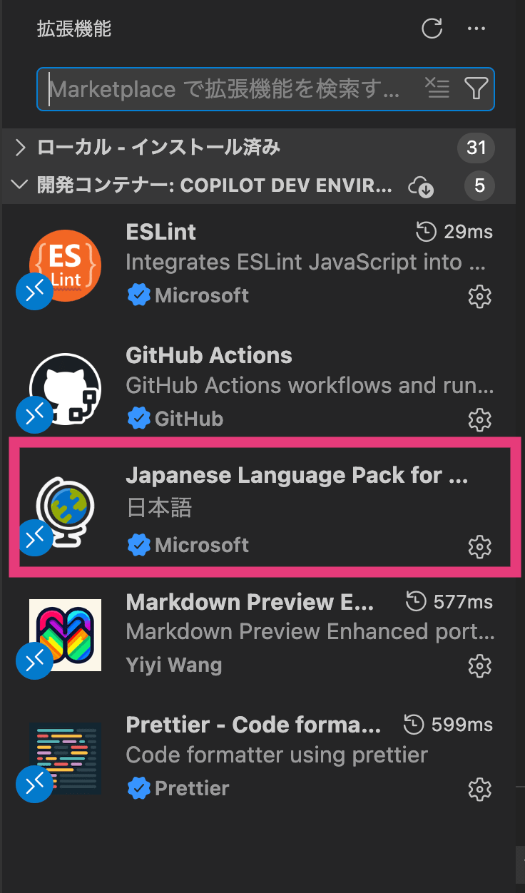Open the extension filter funnel icon
525x893 pixels.
(476, 88)
